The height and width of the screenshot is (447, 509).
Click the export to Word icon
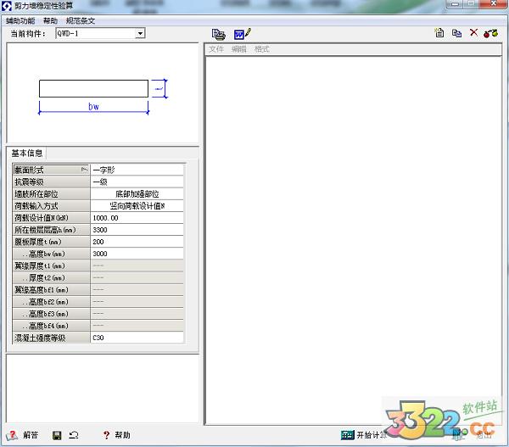pos(242,34)
